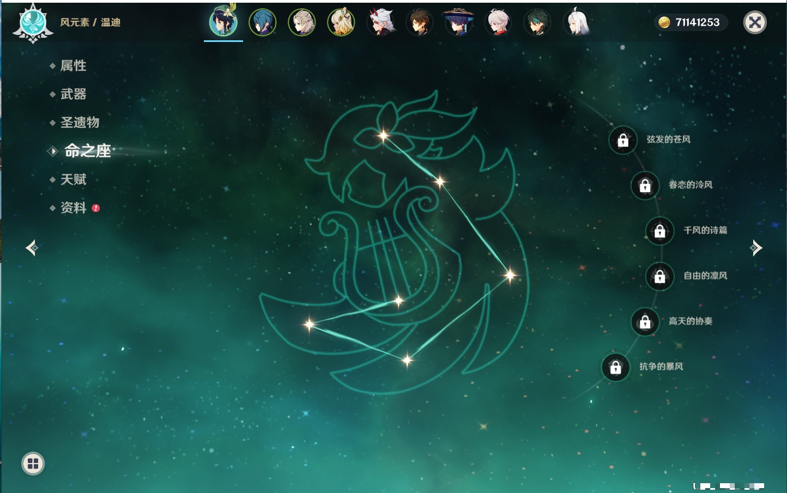Open the 武器 weapon tab
This screenshot has width=787, height=493.
pyautogui.click(x=73, y=94)
